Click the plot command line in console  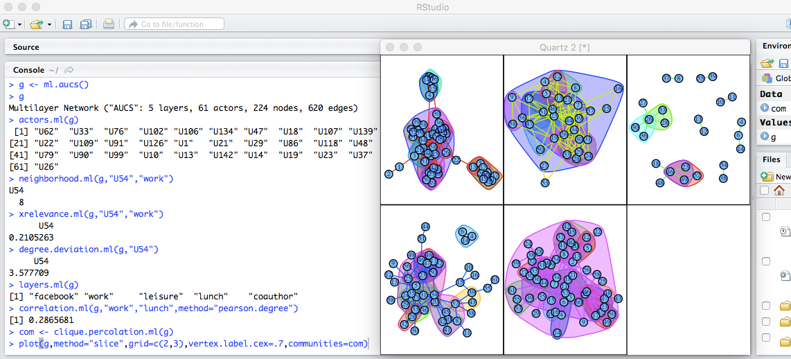coord(188,344)
